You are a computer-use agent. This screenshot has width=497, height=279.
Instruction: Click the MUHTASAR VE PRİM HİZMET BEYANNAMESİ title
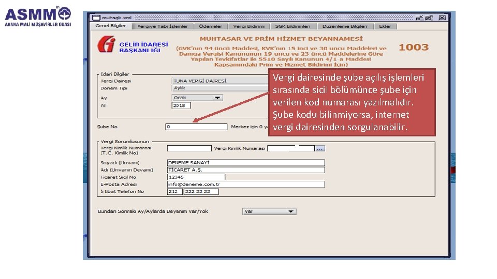click(281, 39)
